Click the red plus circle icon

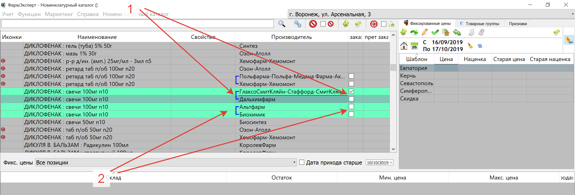point(374,24)
